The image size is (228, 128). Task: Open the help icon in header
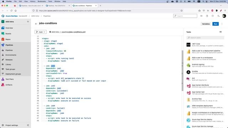[x=213, y=16]
